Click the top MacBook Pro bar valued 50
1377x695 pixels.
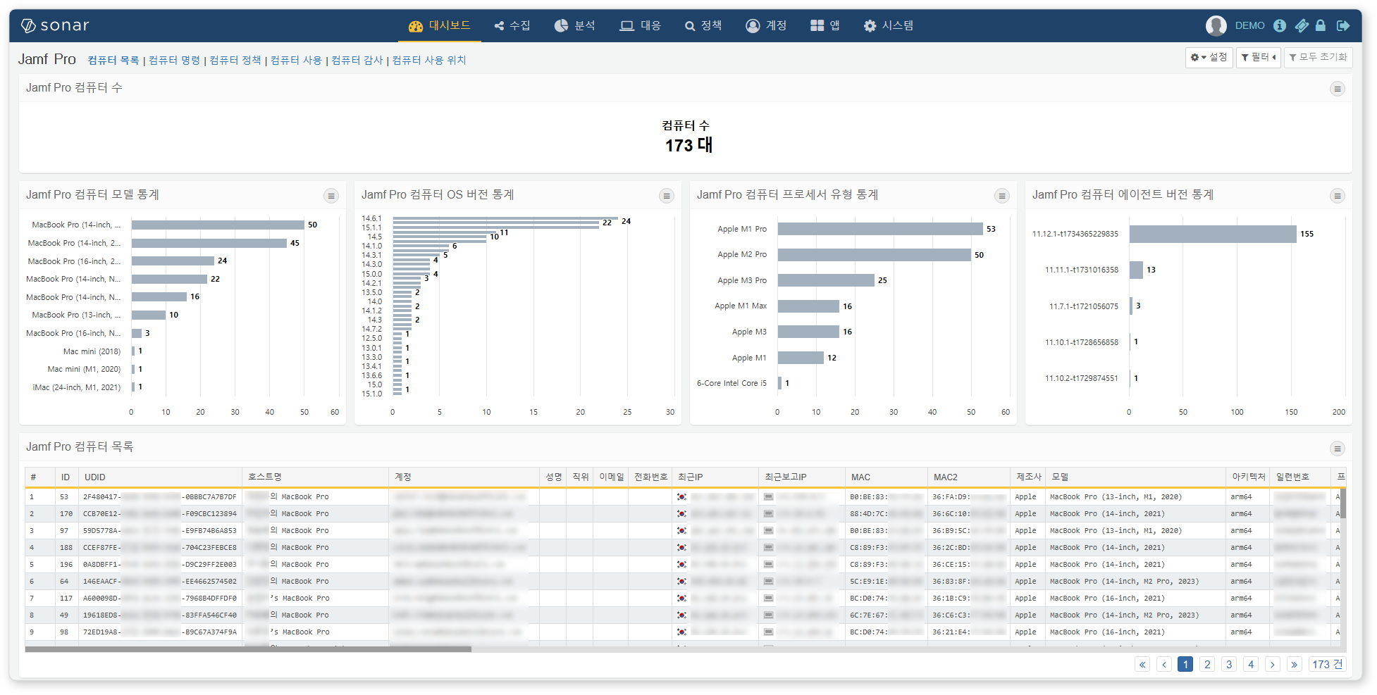(x=218, y=225)
